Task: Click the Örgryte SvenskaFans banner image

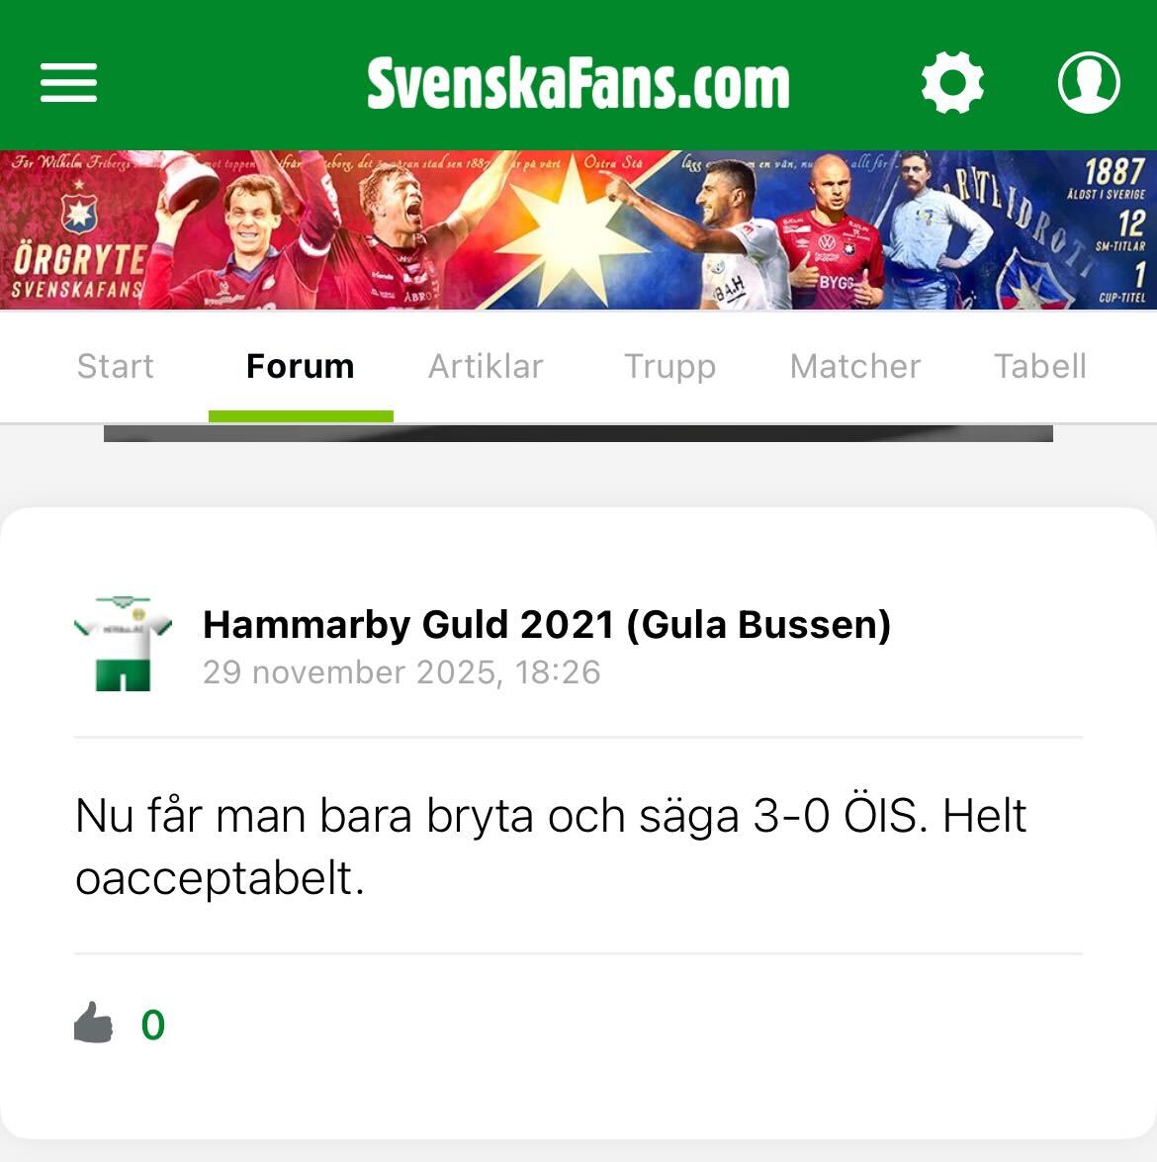Action: tap(578, 229)
